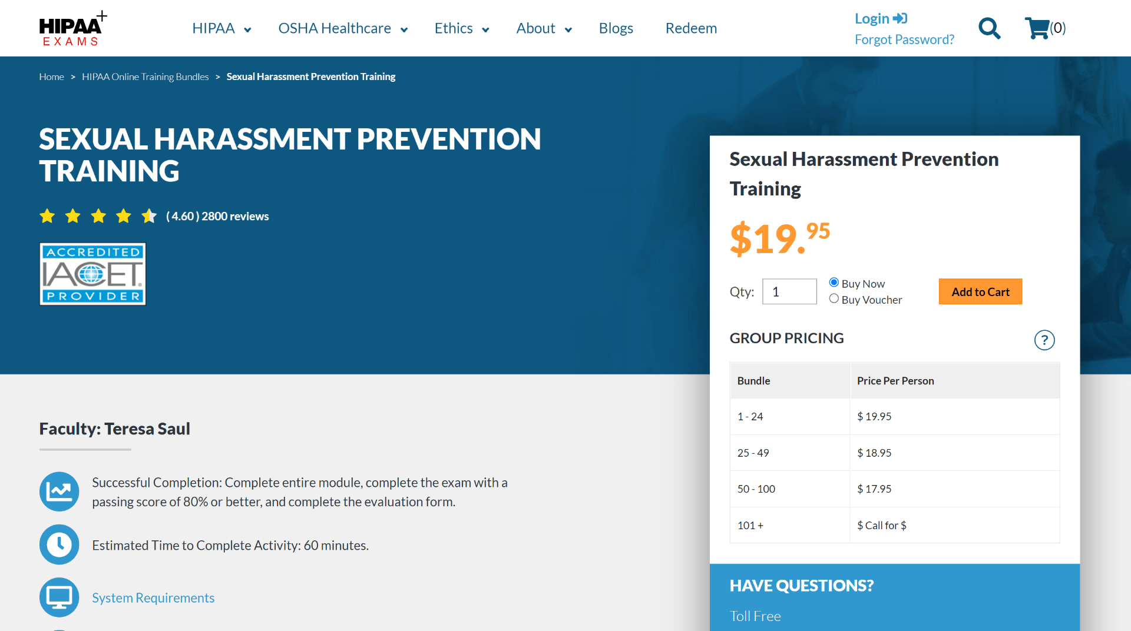Open the Forgot Password link

click(x=904, y=39)
